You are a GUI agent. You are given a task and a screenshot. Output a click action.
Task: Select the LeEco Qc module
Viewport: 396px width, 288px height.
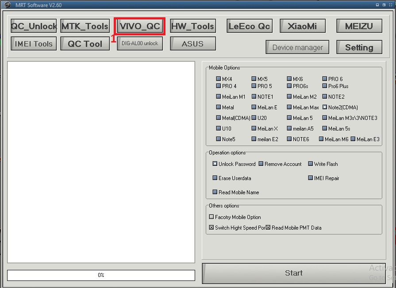(249, 26)
